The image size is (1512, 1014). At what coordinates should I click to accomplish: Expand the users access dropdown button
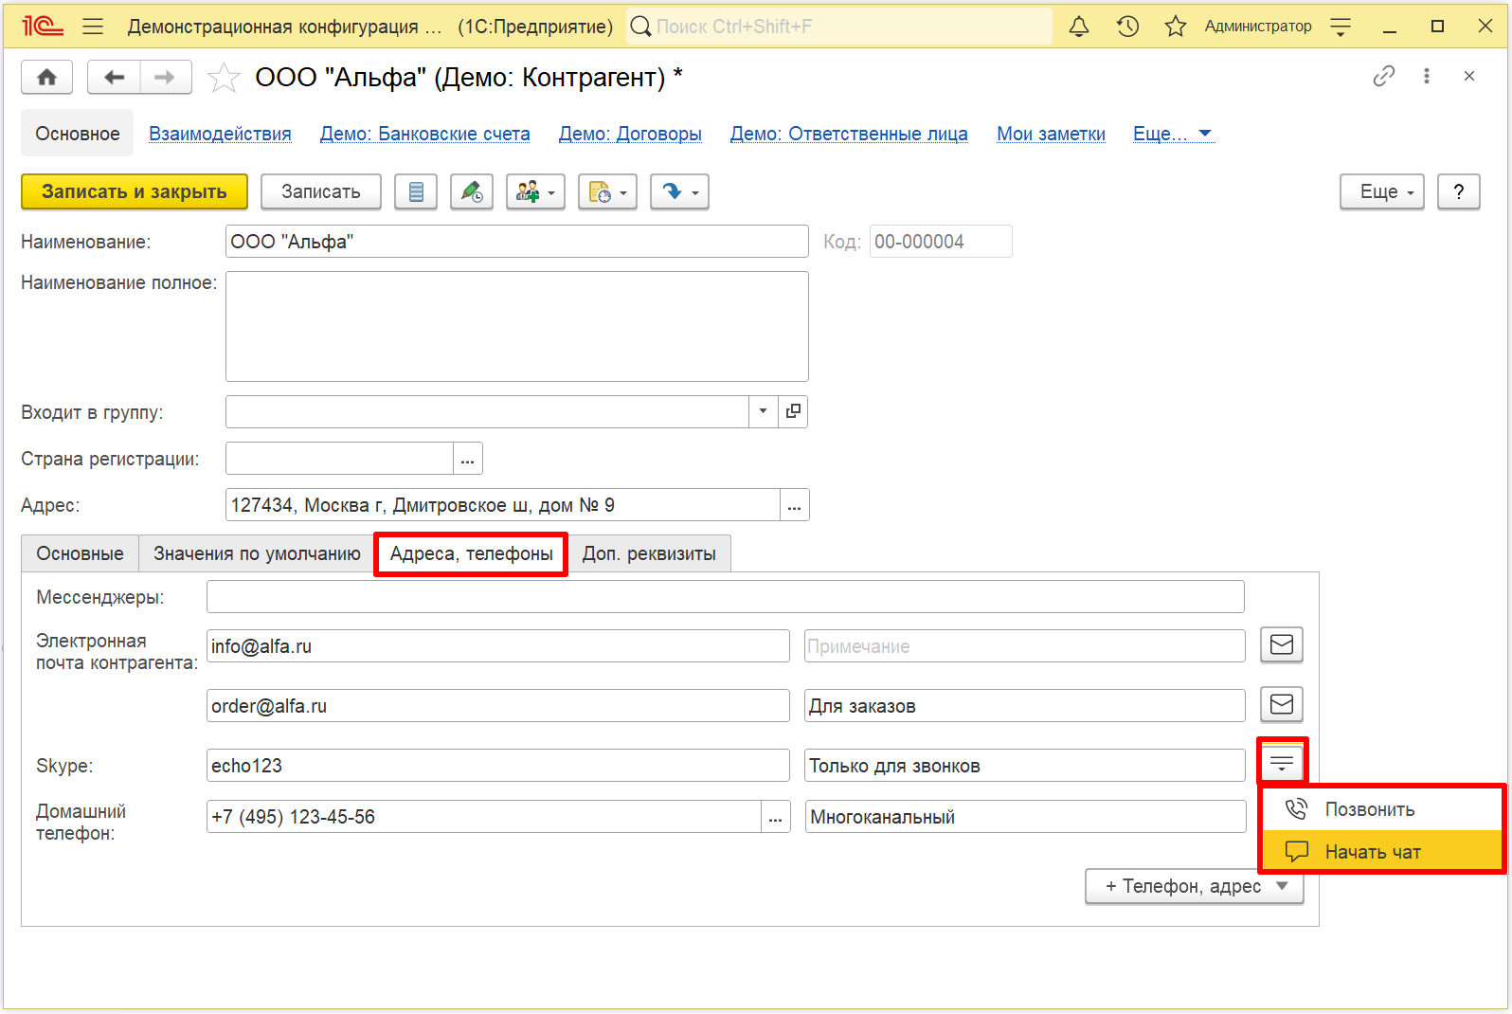(535, 191)
